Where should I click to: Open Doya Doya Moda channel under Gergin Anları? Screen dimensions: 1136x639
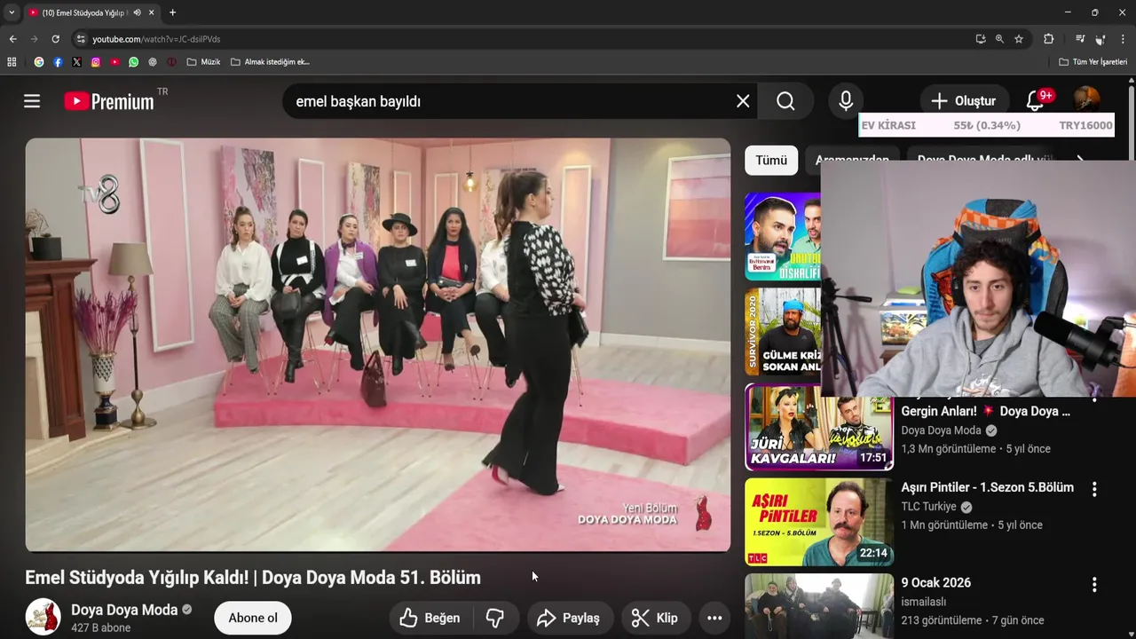941,430
